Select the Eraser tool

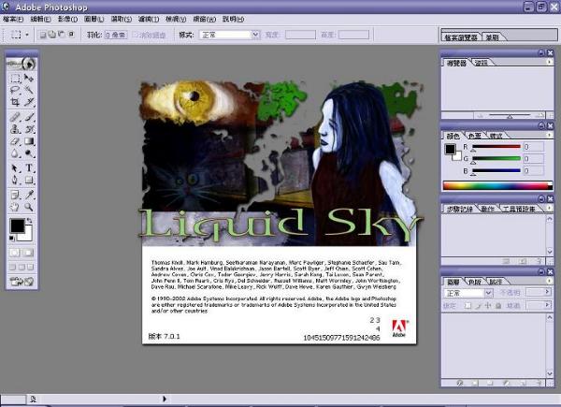pos(15,141)
